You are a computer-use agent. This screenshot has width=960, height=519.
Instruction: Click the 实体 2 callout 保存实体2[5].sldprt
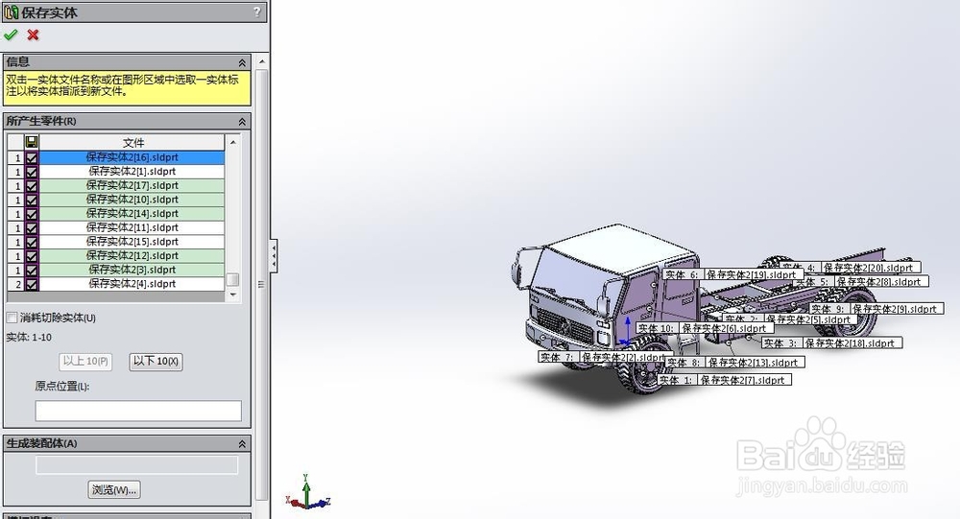(x=790, y=318)
